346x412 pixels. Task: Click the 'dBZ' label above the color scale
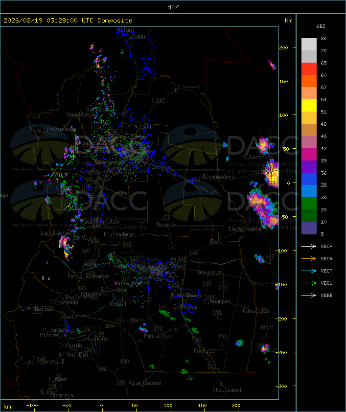[321, 26]
